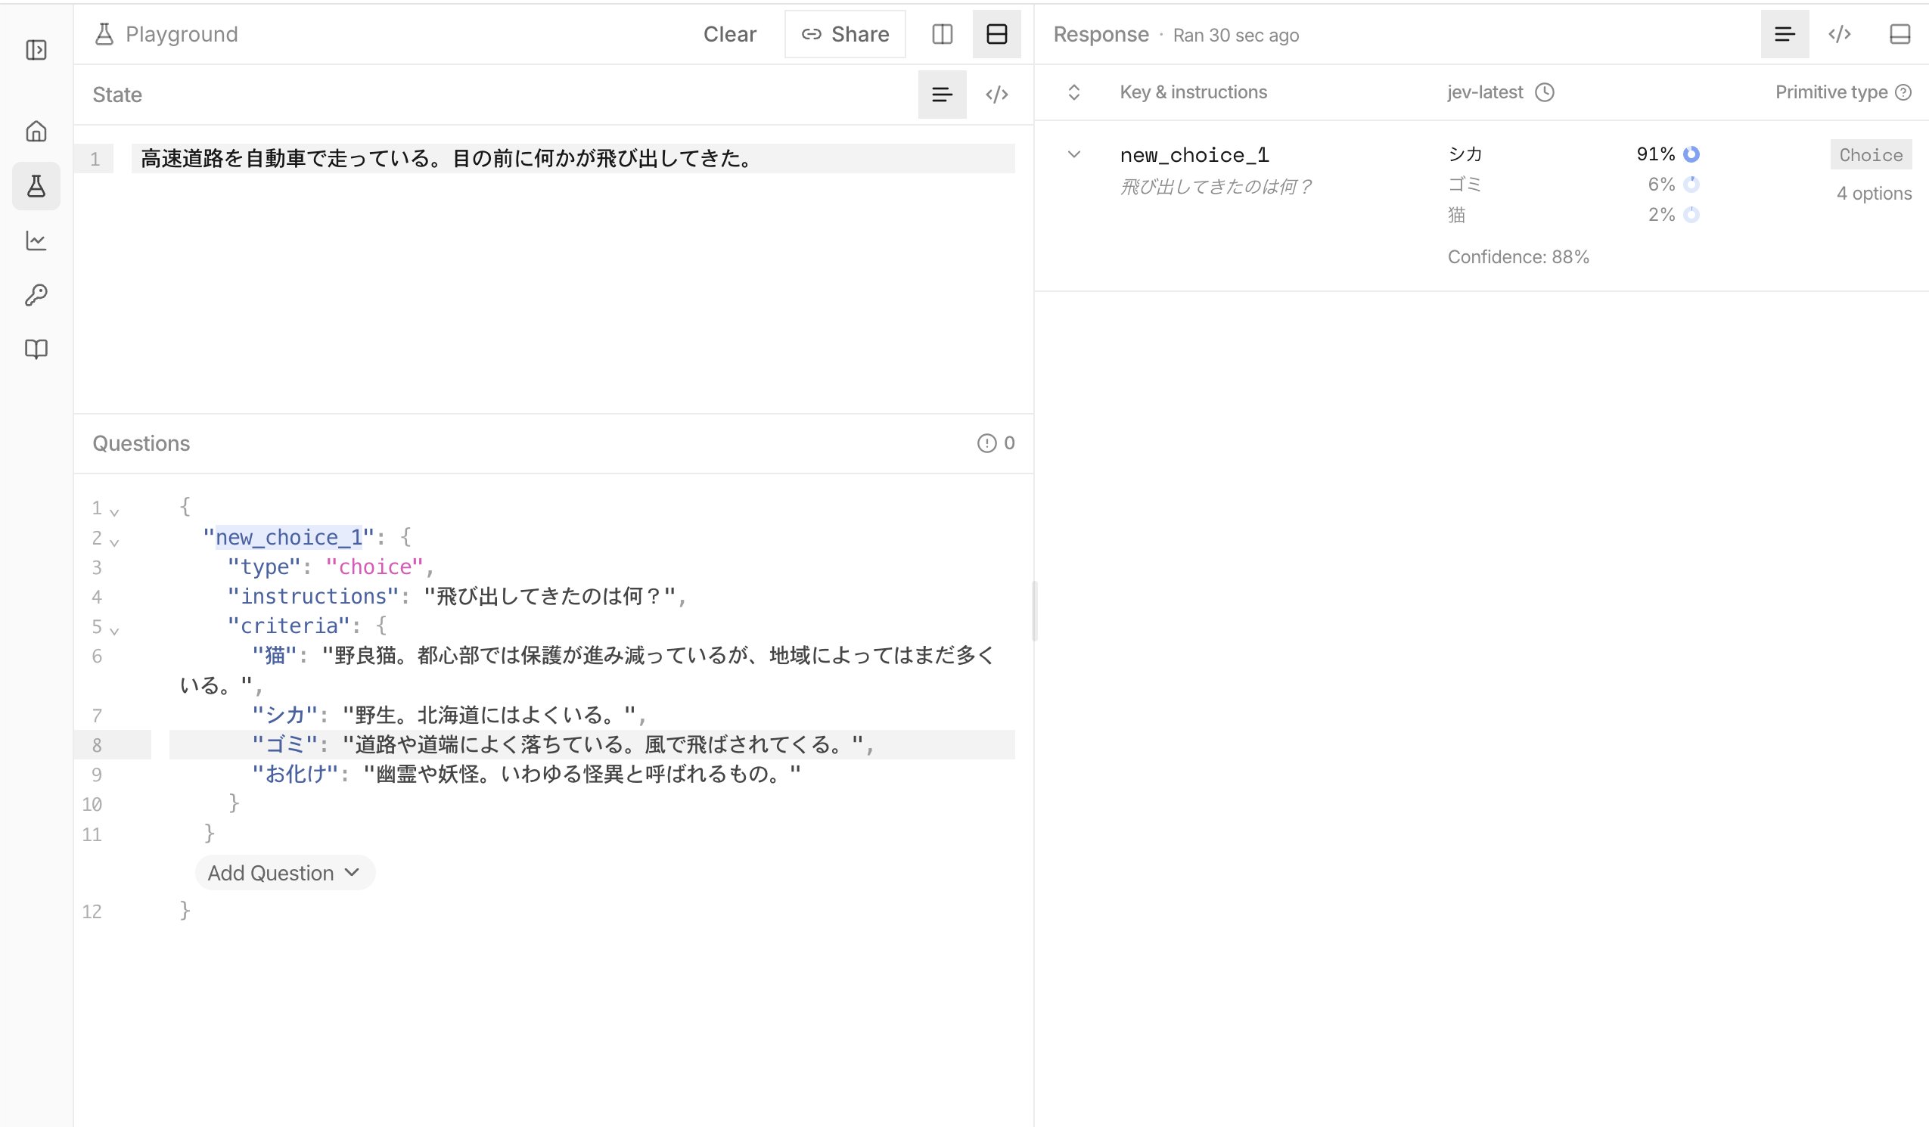
Task: Open Primitive type help icon
Action: pyautogui.click(x=1903, y=92)
